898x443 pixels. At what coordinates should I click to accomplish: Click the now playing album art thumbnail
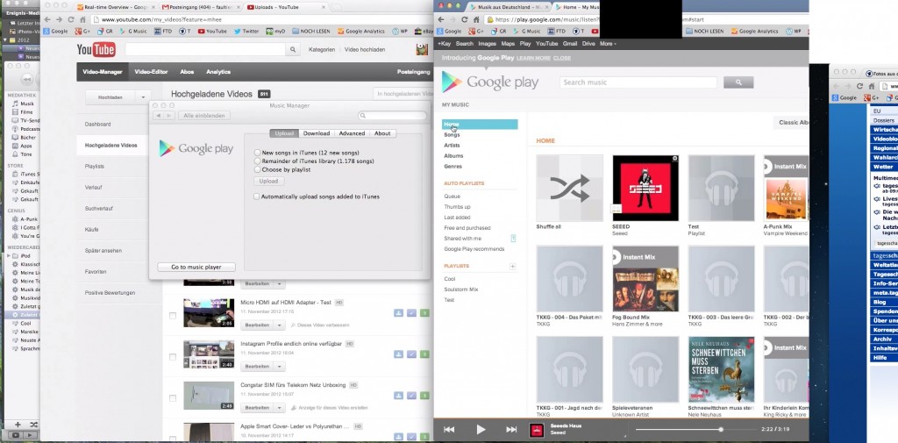click(x=537, y=430)
